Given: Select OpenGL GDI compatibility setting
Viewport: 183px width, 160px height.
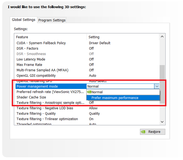Looking at the screenshot, I should (x=36, y=75).
